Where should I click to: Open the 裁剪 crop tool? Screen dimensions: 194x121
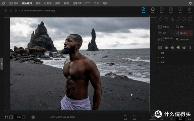[180, 27]
